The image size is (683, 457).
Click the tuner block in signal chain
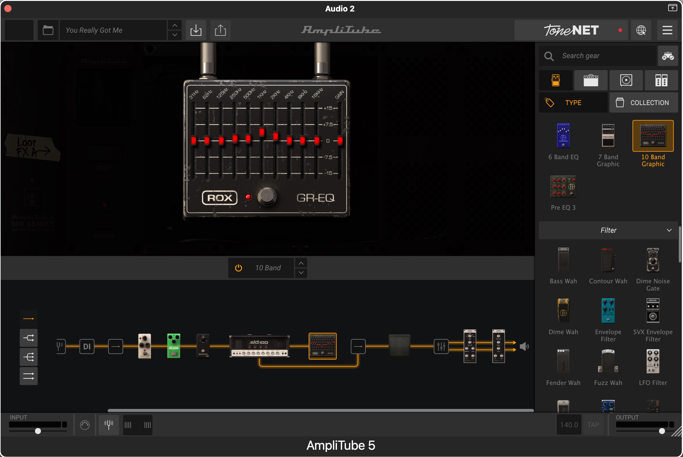click(x=61, y=346)
